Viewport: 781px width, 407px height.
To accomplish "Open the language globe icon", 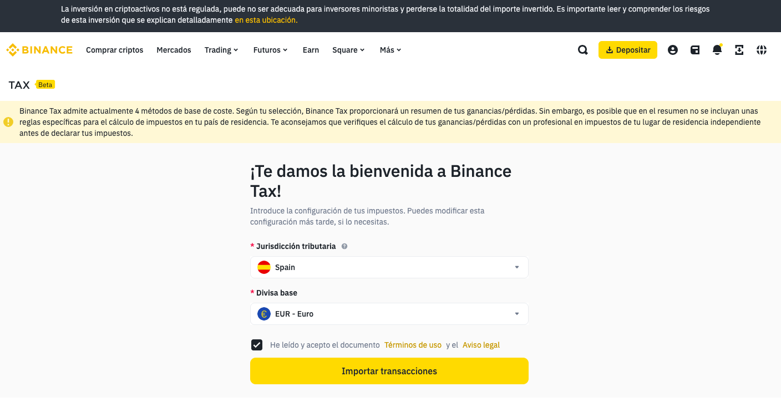I will coord(762,50).
